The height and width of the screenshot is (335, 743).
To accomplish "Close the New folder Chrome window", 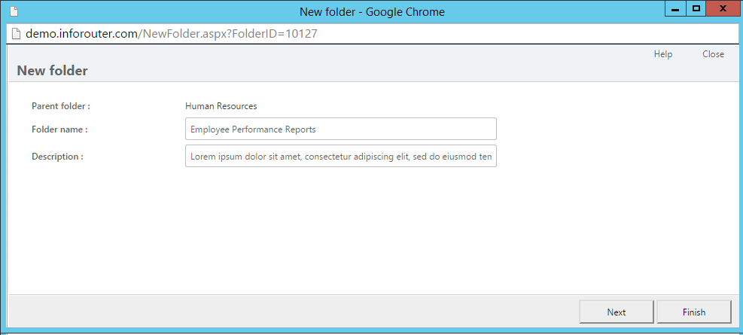I will click(723, 8).
